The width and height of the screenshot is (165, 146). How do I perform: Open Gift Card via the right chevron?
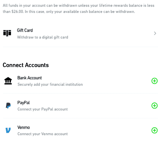[155, 33]
